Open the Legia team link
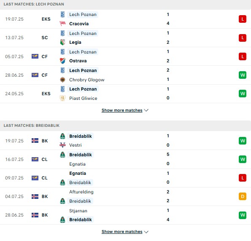251x241 pixels. (75, 42)
